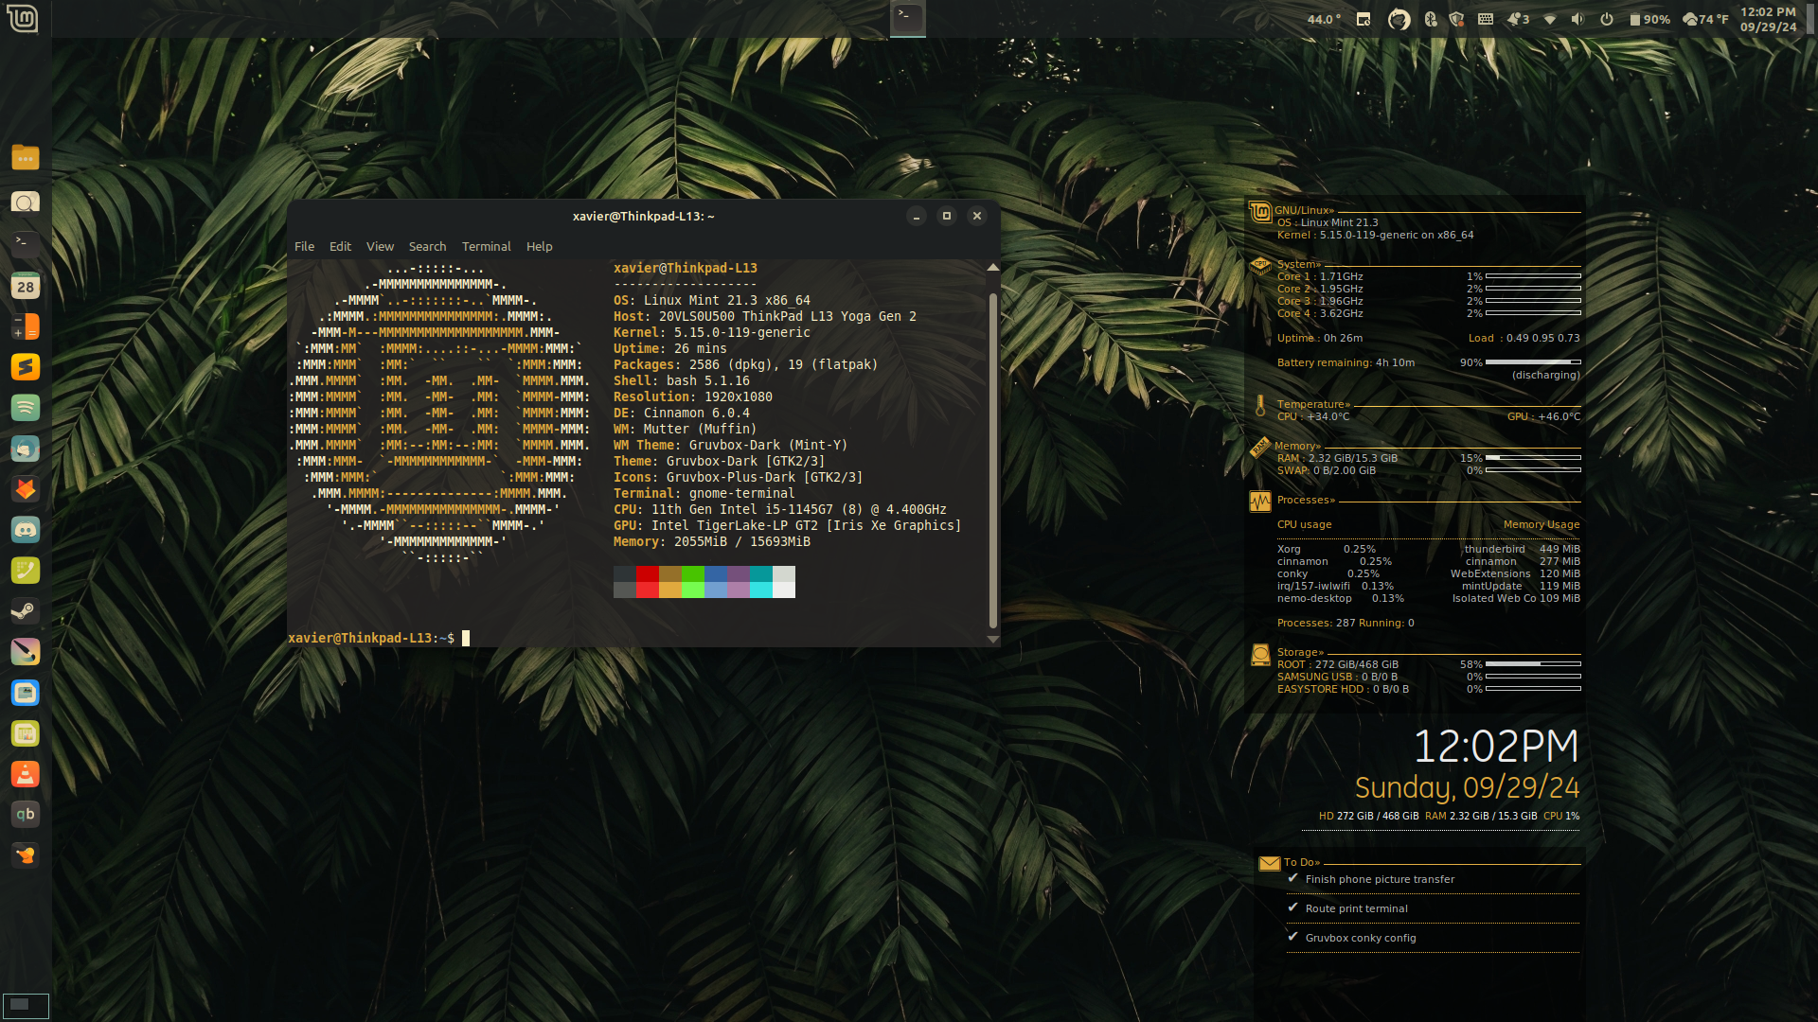Click the red color block in neofetch
Screen dimensions: 1818x1022
pos(648,573)
